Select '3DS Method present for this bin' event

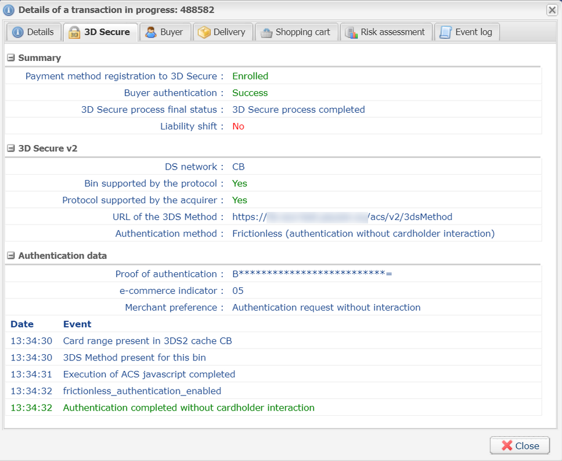pos(135,358)
